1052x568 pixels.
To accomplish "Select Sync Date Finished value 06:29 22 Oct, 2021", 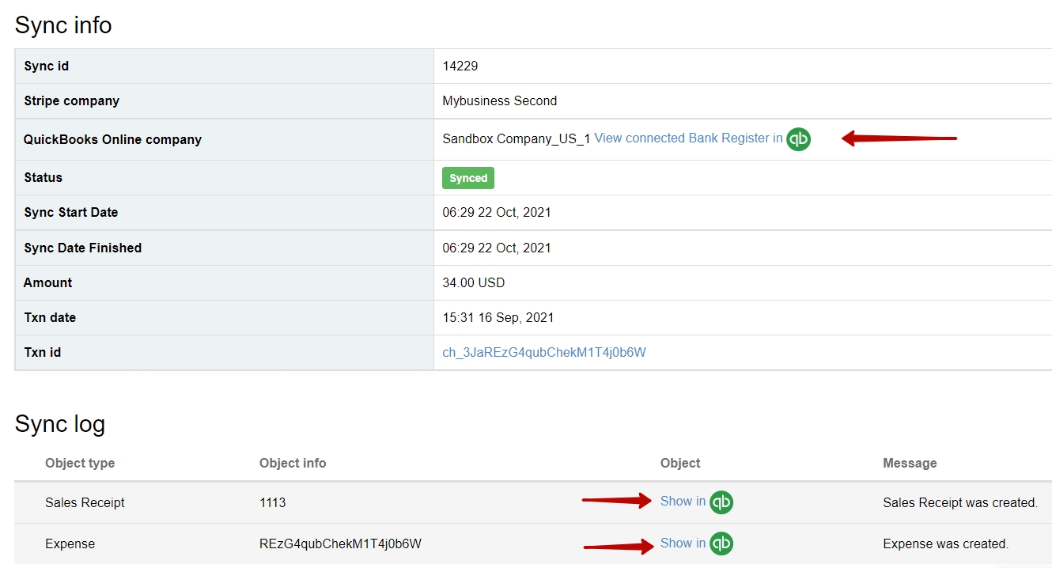I will (x=497, y=248).
